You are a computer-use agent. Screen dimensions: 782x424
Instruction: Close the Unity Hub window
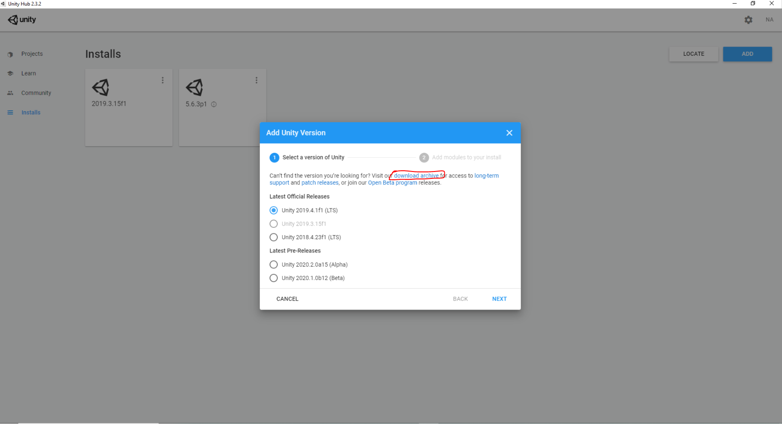(x=771, y=4)
